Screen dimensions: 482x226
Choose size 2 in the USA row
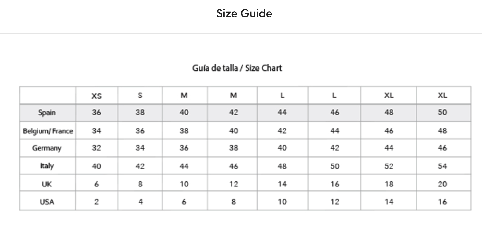pos(96,202)
